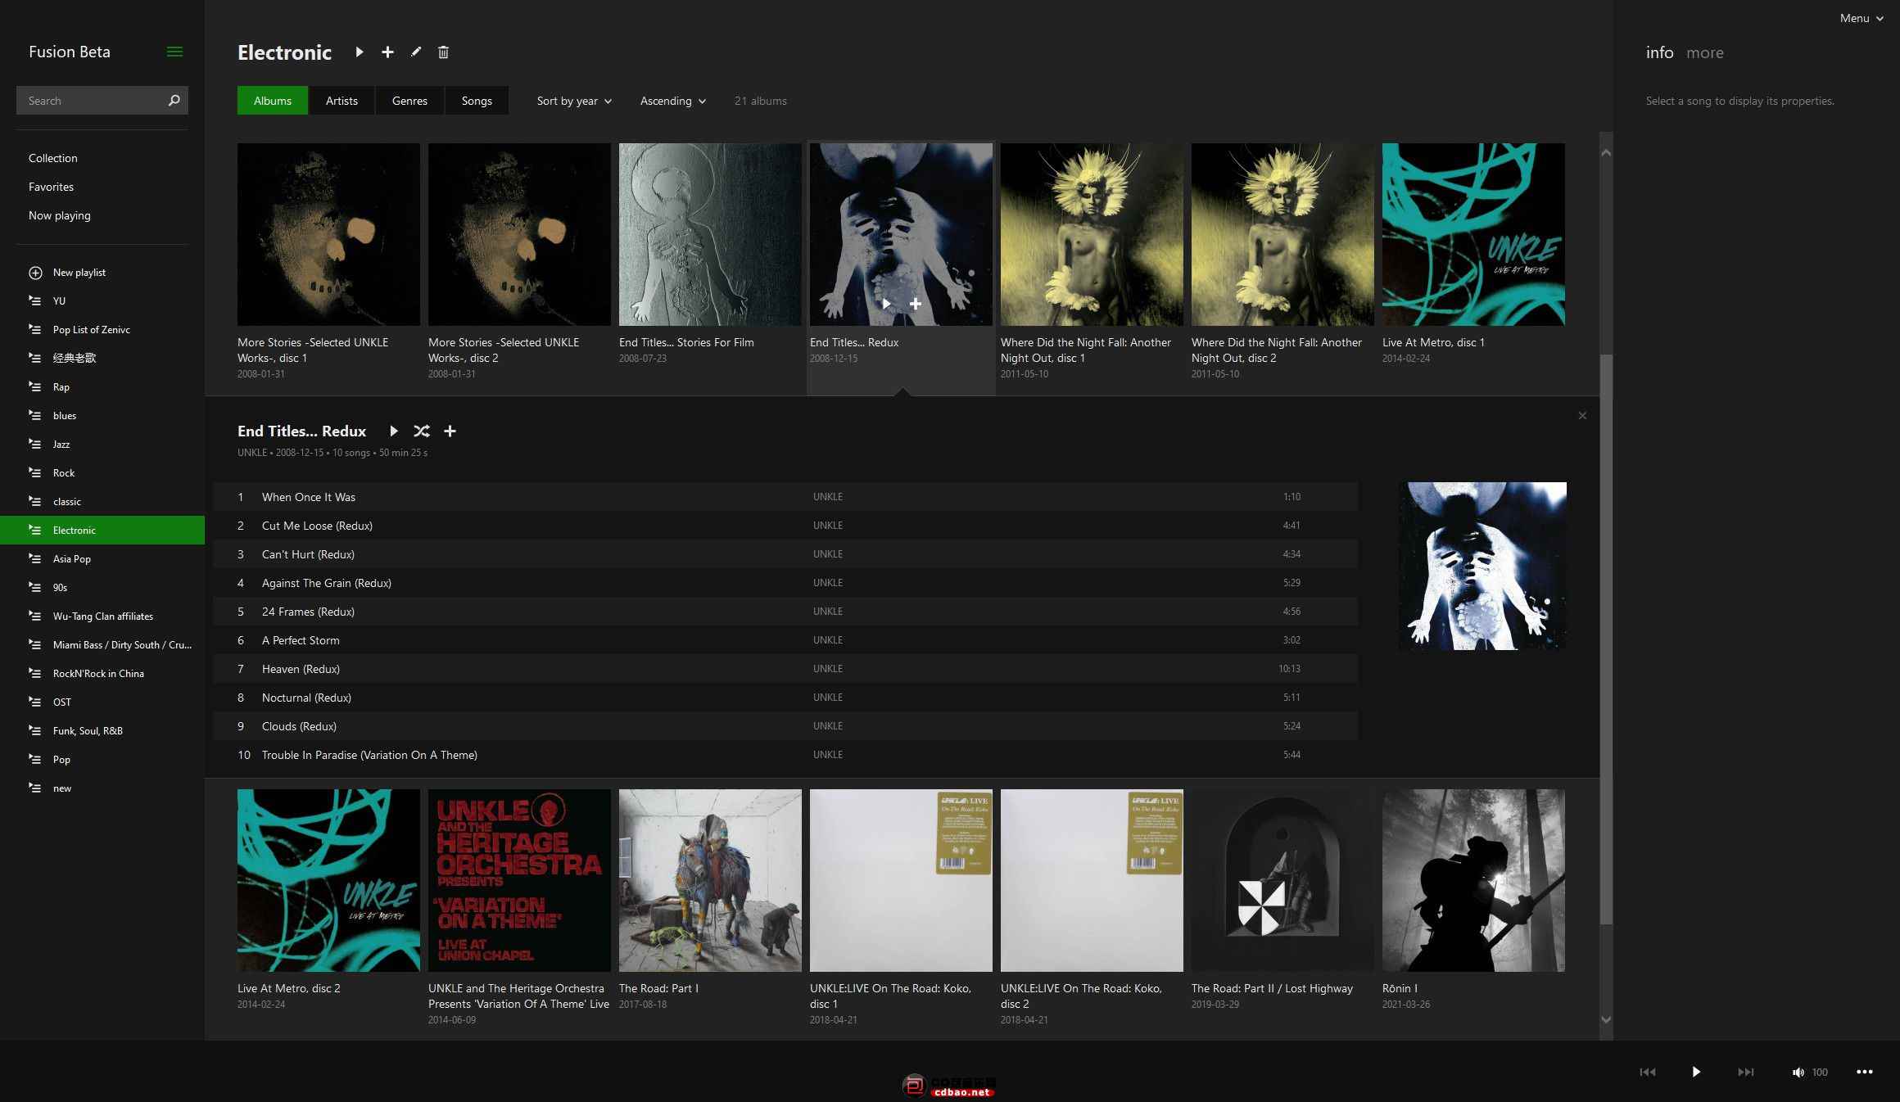Switch to the Artists tab
Image resolution: width=1900 pixels, height=1102 pixels.
point(342,101)
